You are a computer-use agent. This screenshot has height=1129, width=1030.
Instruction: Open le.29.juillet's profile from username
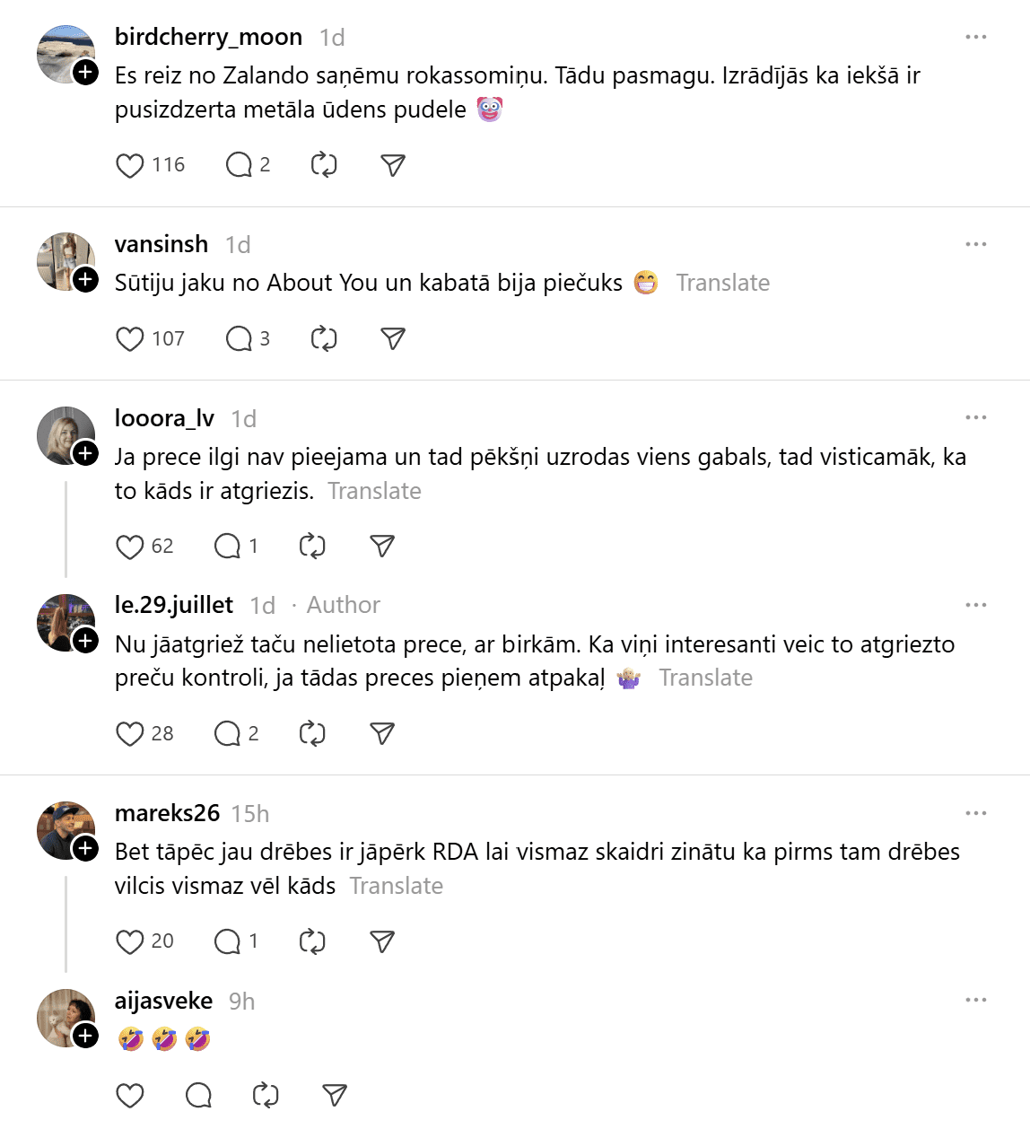(174, 605)
